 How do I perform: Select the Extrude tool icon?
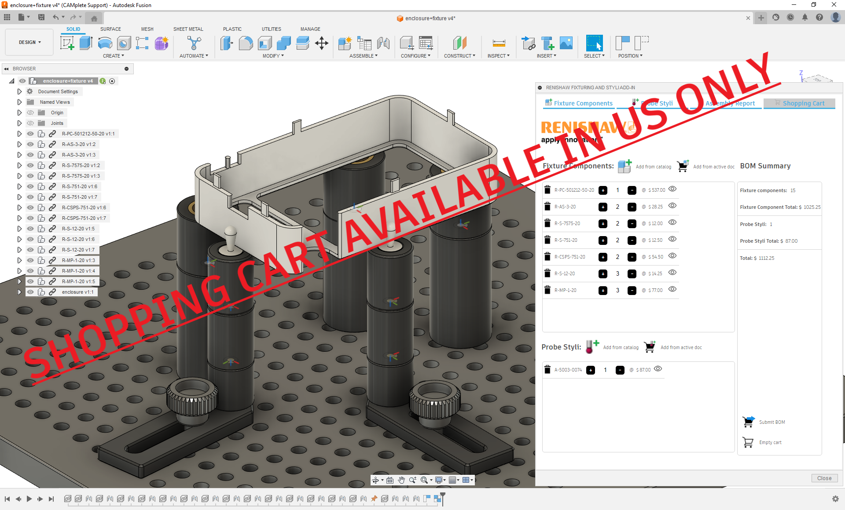(x=86, y=43)
